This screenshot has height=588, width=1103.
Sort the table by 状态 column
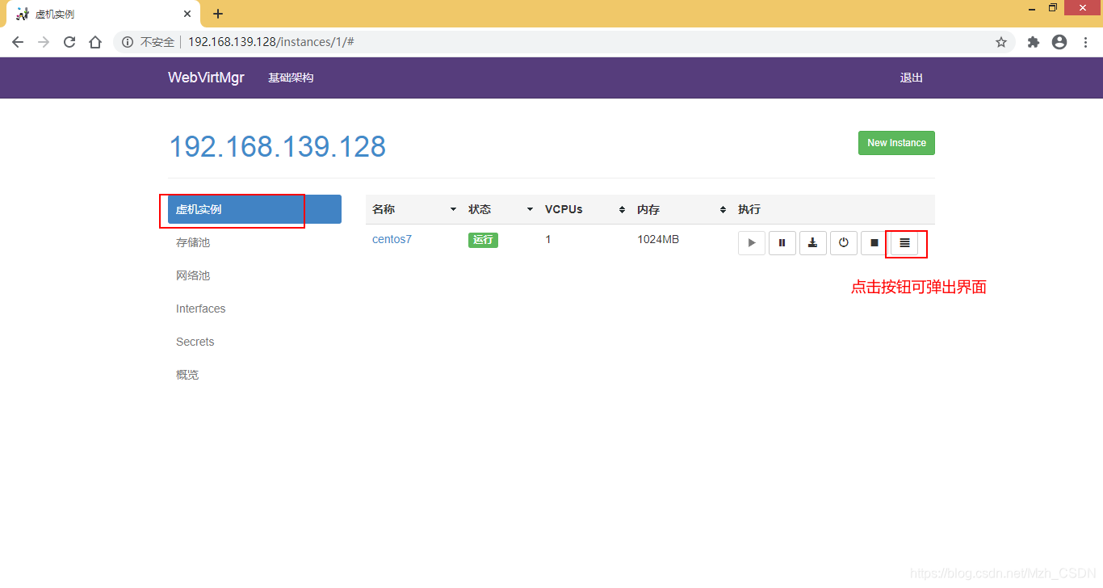500,209
